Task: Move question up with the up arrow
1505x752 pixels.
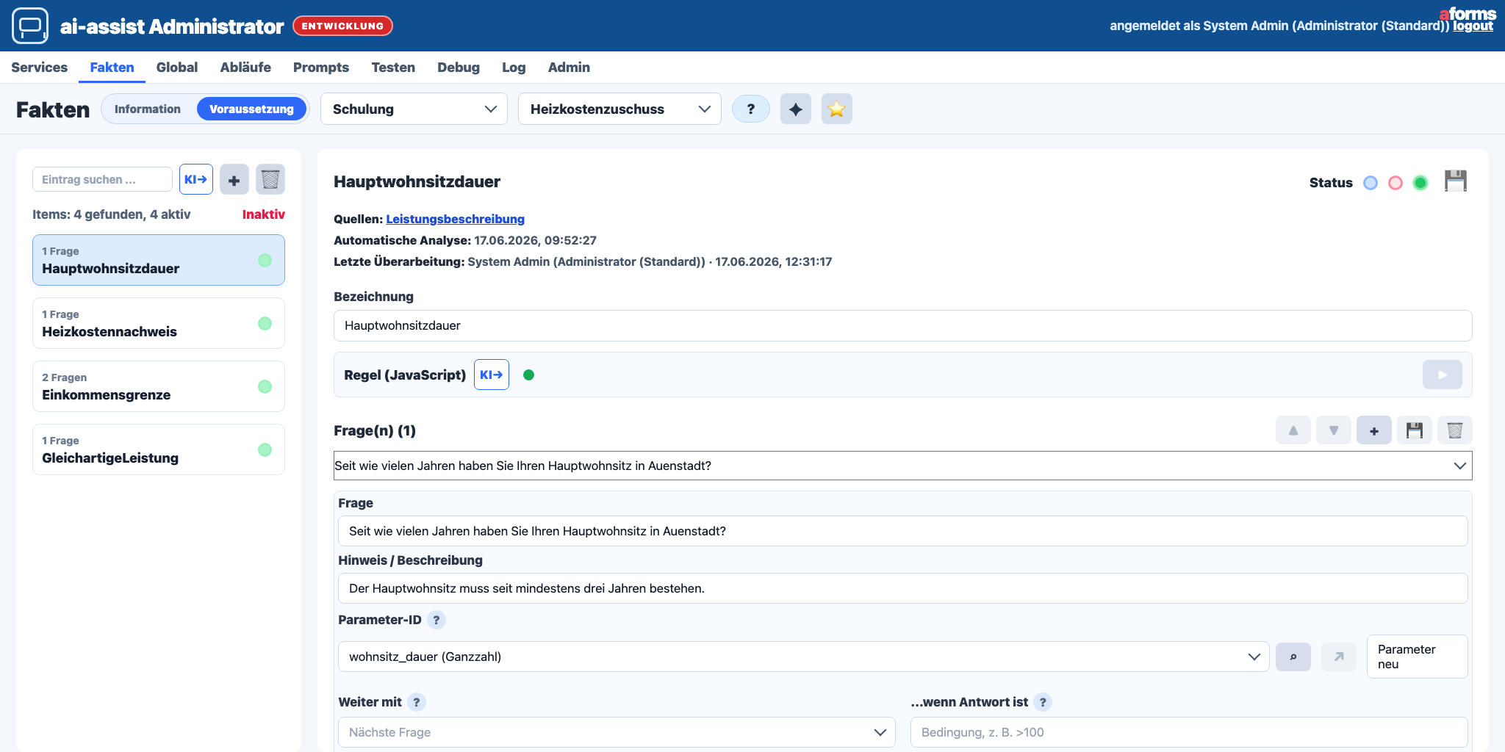Action: coord(1293,430)
